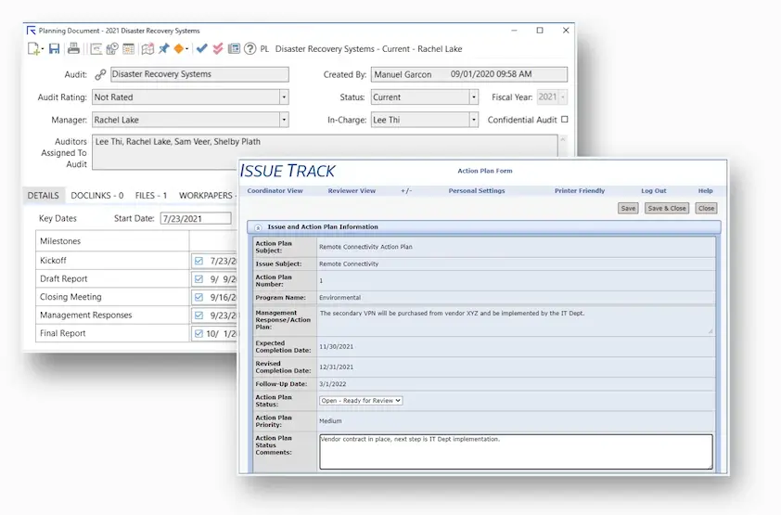Click the auditors box scrollbar up arrow

point(562,139)
